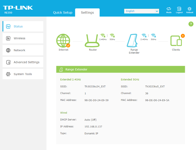
Task: Click the Wireless sidebar signal icon
Action: 8,38
